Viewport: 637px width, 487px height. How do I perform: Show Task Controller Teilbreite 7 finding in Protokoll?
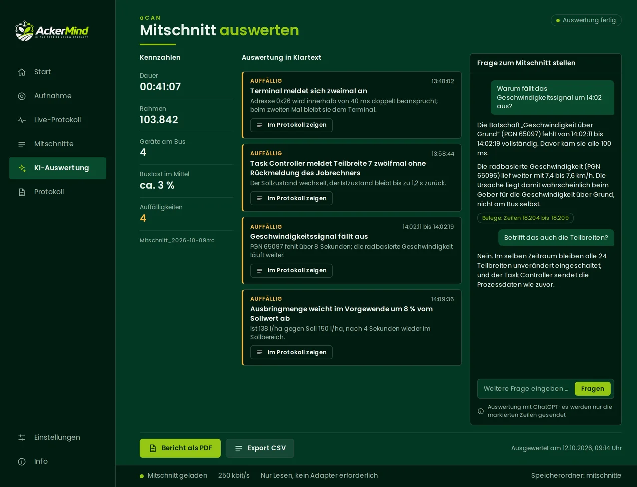(291, 198)
